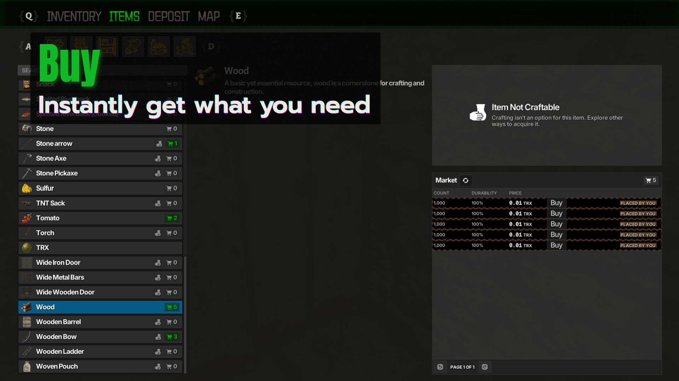Image resolution: width=679 pixels, height=381 pixels.
Task: Select Stone in the item list
Action: pos(100,129)
